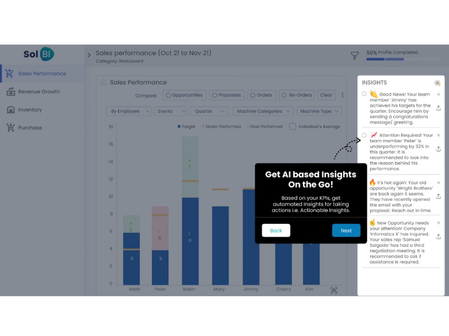Viewport: 449px width, 336px height.
Task: Click the 'Kim' axis label
Action: coord(309,289)
